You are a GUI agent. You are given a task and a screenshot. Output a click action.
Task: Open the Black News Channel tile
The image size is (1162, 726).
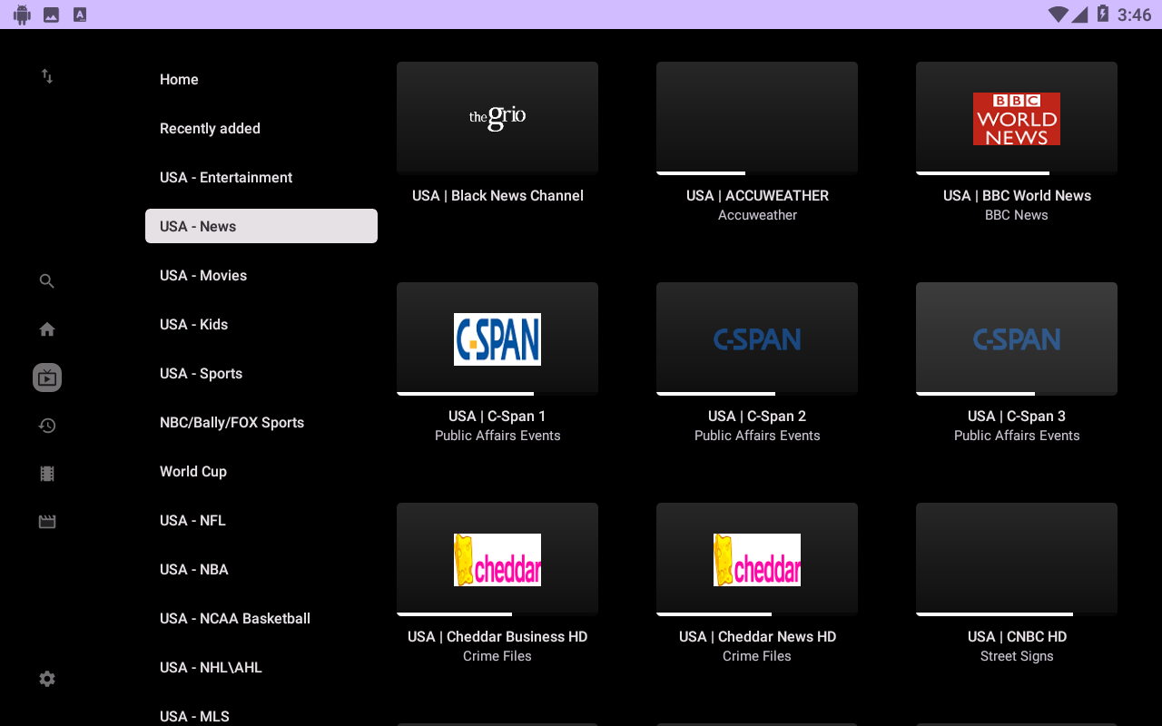[497, 118]
